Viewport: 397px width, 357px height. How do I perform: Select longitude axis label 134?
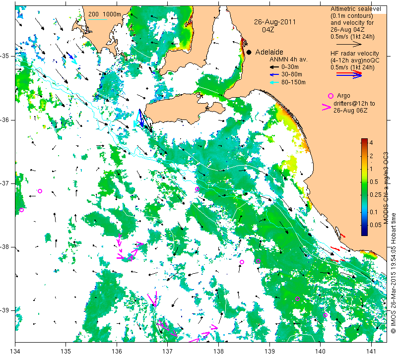[x=15, y=352]
